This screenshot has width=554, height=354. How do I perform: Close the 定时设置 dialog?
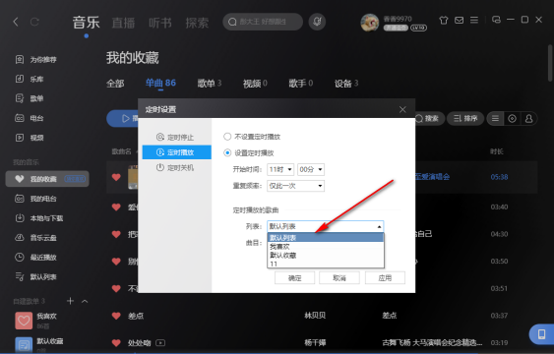402,109
